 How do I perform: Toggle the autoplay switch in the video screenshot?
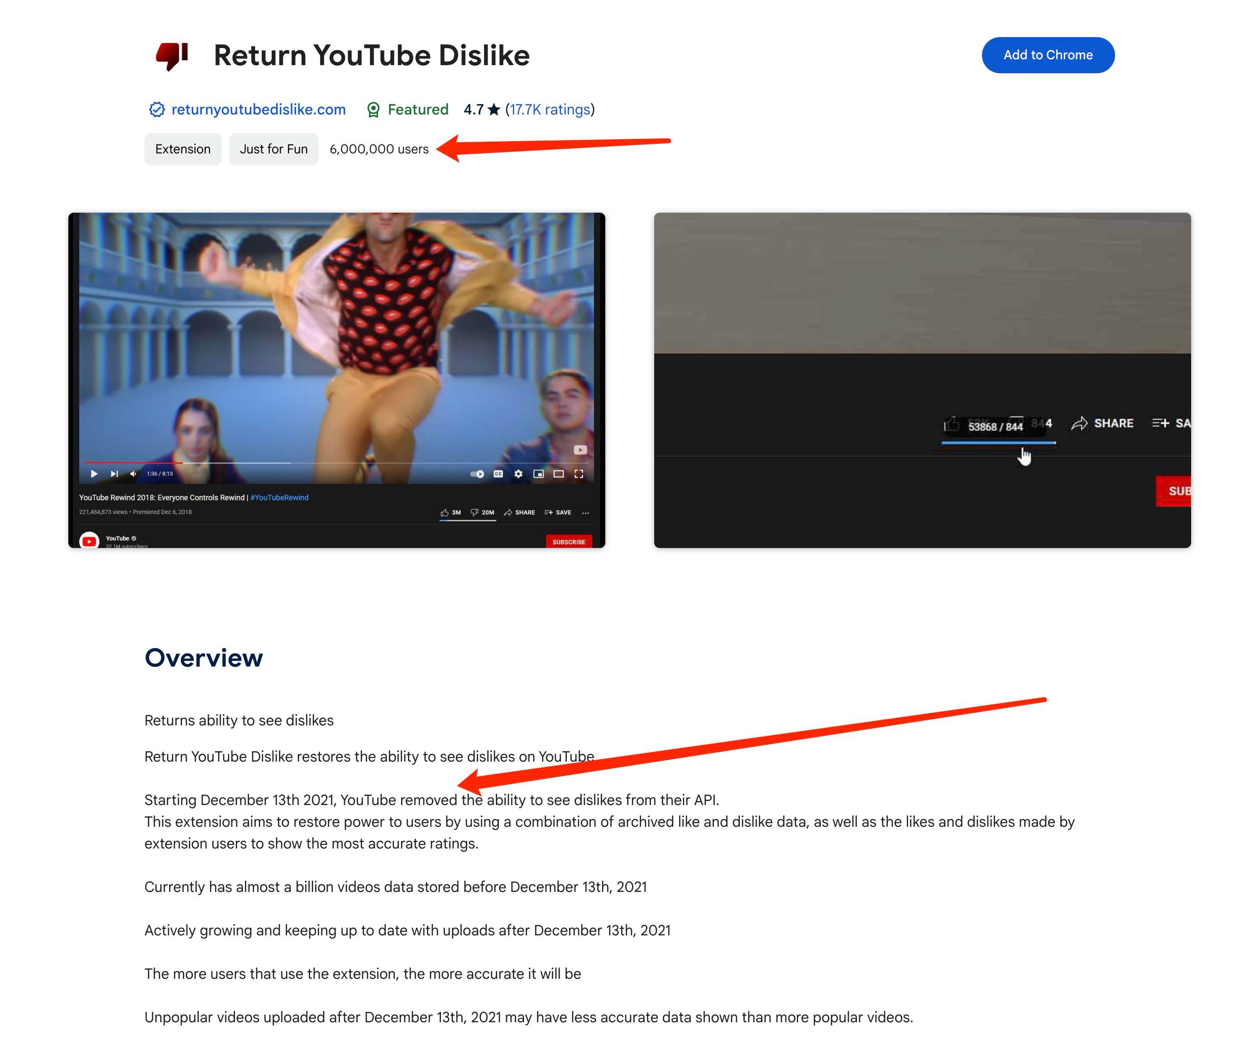point(477,473)
